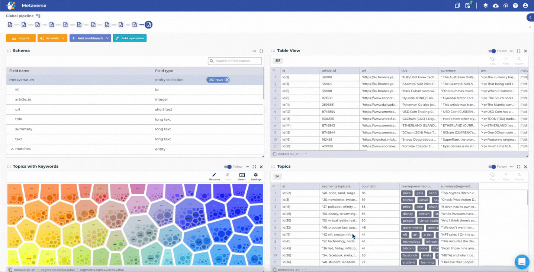Click the Add operation button

[x=129, y=38]
